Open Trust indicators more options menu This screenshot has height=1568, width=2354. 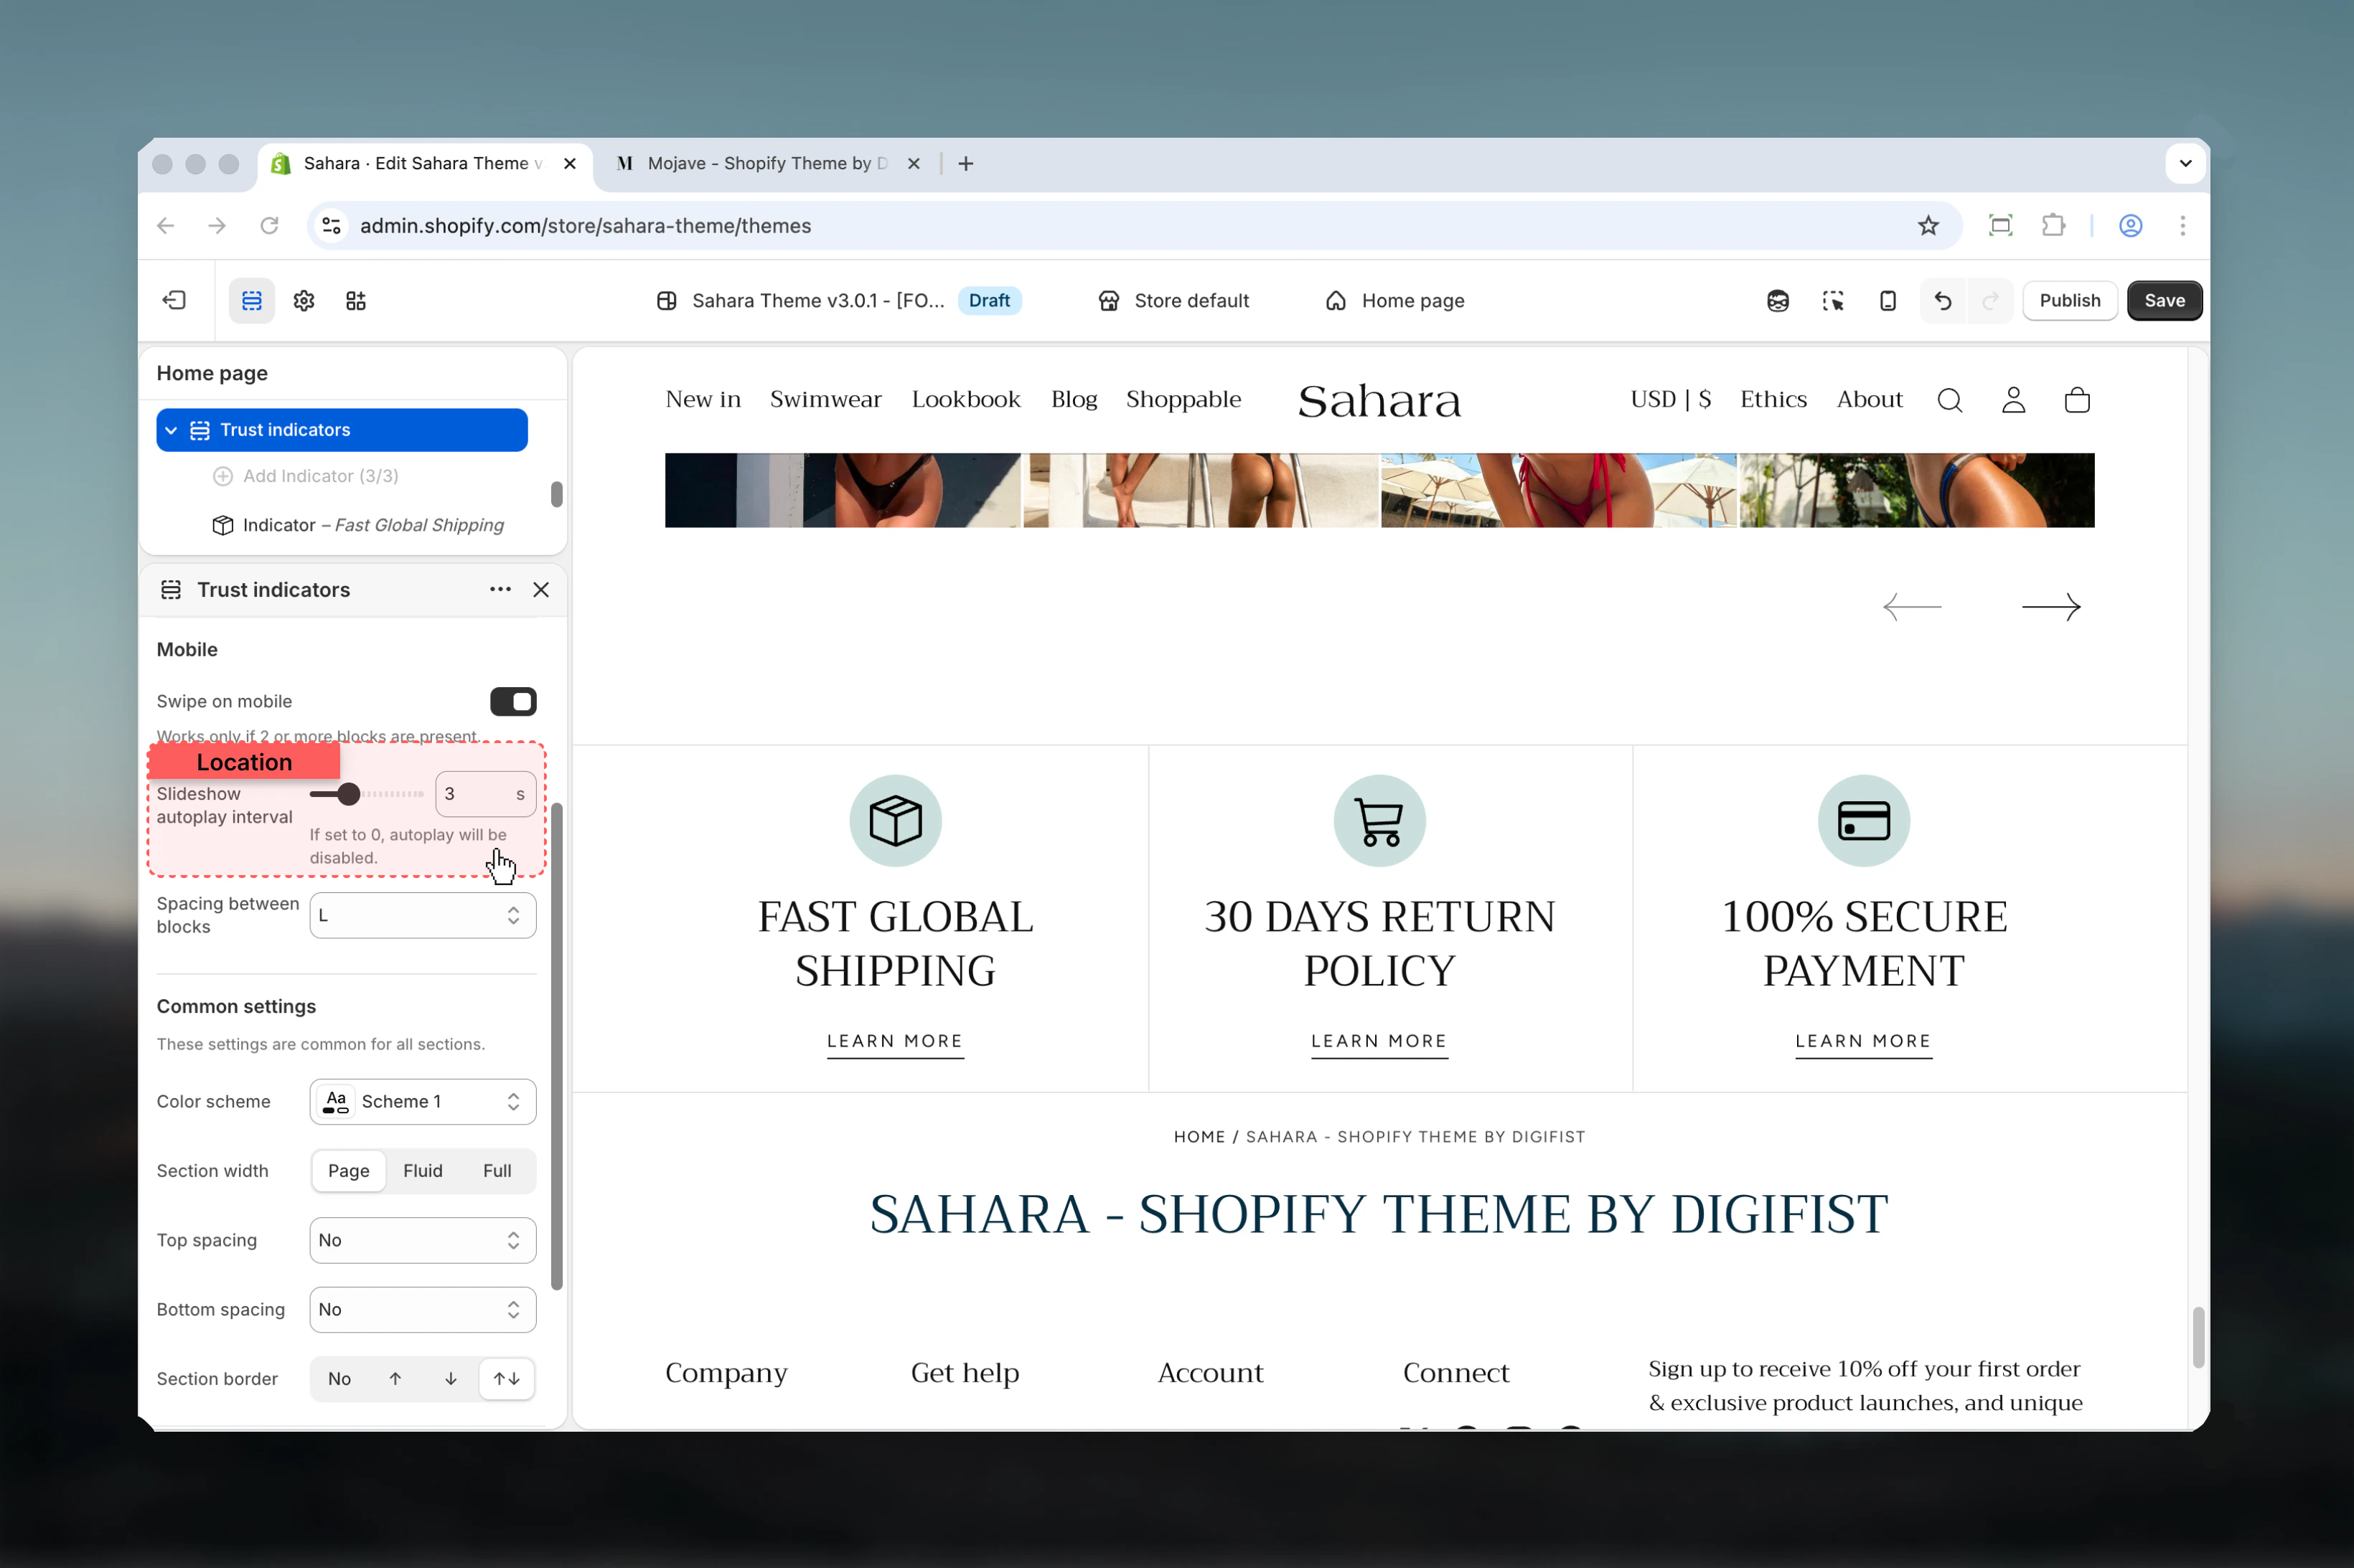(x=500, y=590)
